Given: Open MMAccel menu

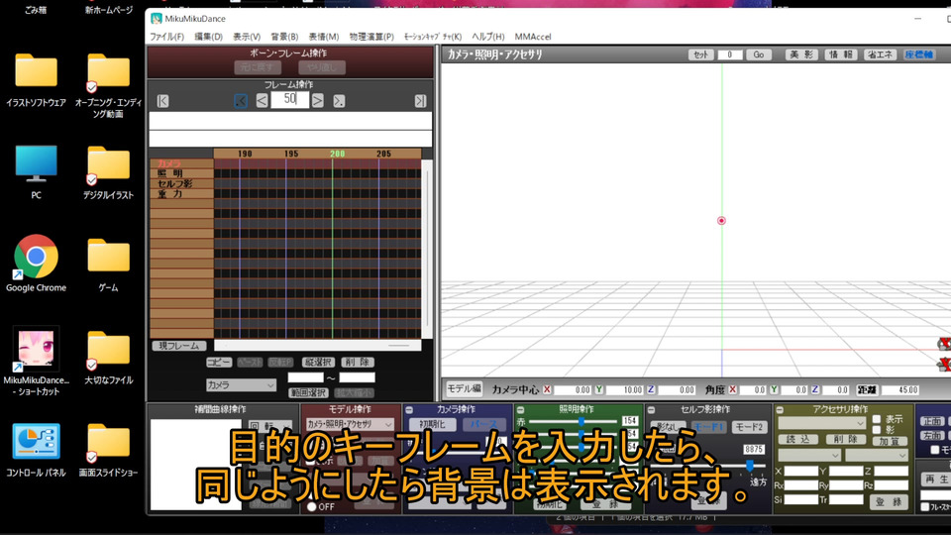Looking at the screenshot, I should [533, 37].
